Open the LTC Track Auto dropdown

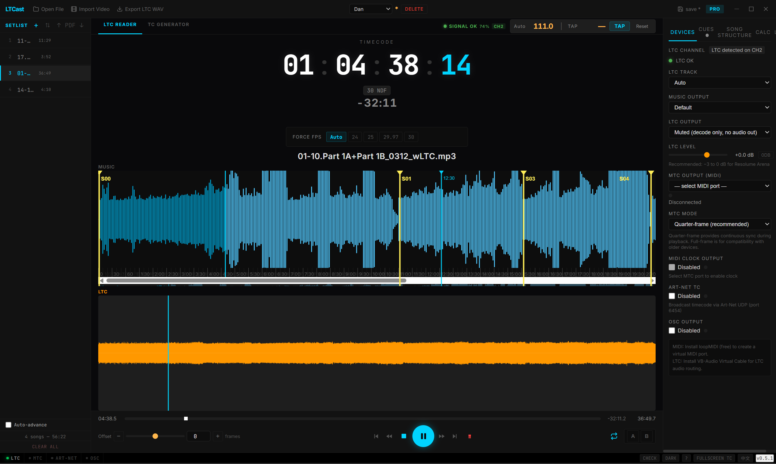point(719,82)
